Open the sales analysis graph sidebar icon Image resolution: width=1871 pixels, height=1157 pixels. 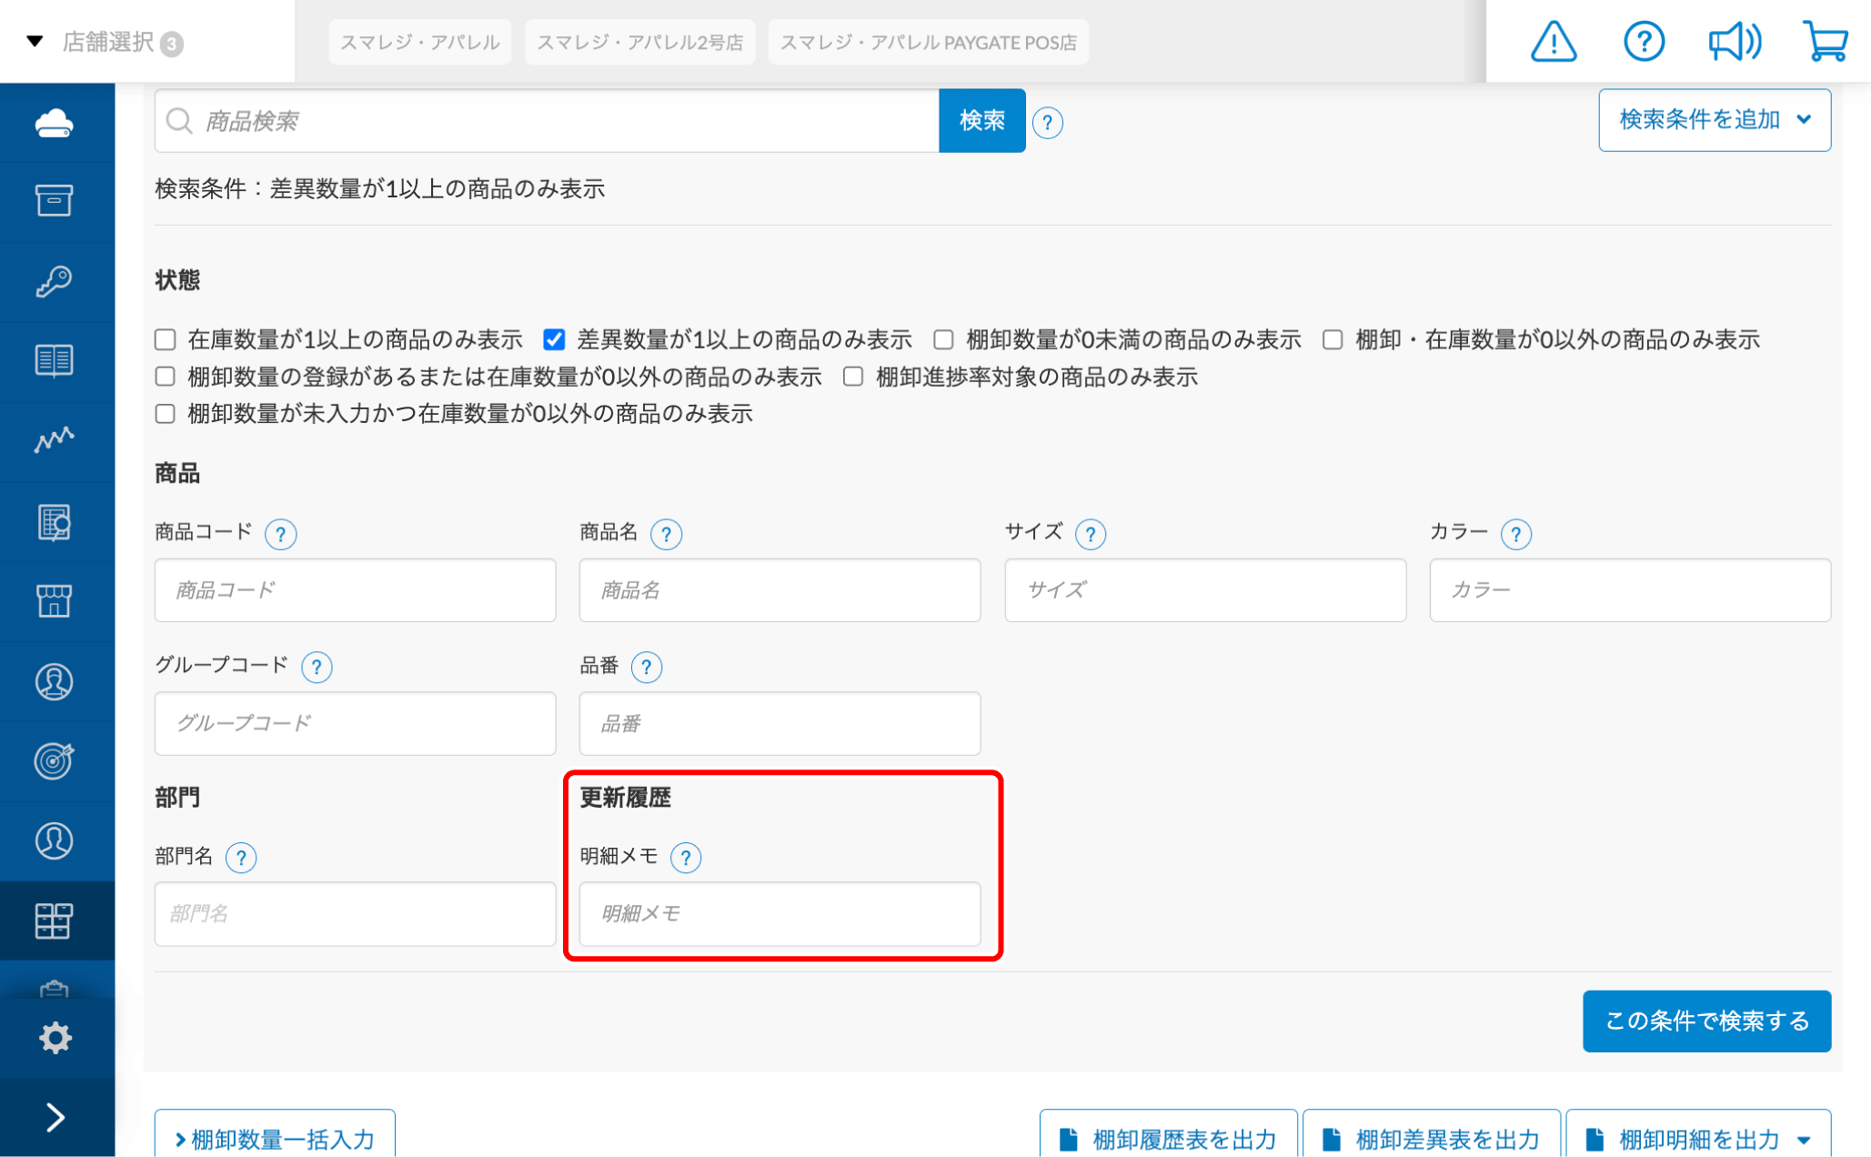tap(55, 440)
